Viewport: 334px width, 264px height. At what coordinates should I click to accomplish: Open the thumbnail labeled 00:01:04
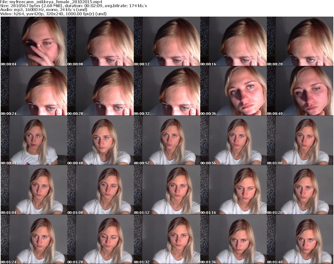click(x=34, y=190)
